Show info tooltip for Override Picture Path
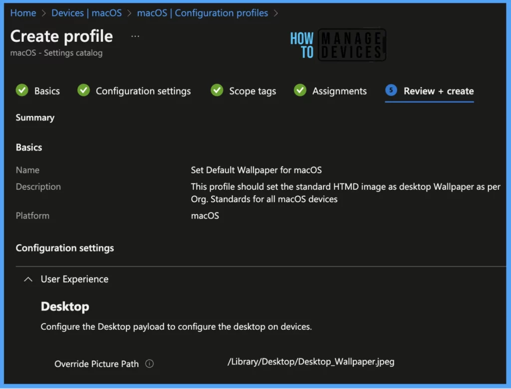 point(149,364)
